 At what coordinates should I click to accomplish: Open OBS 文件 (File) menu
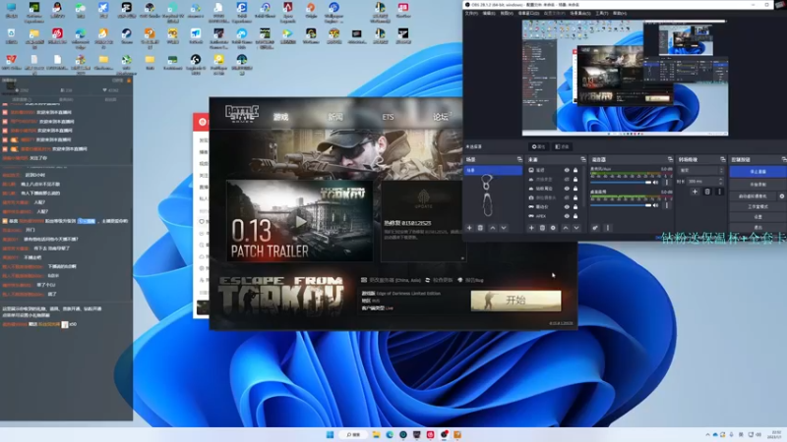pos(471,13)
